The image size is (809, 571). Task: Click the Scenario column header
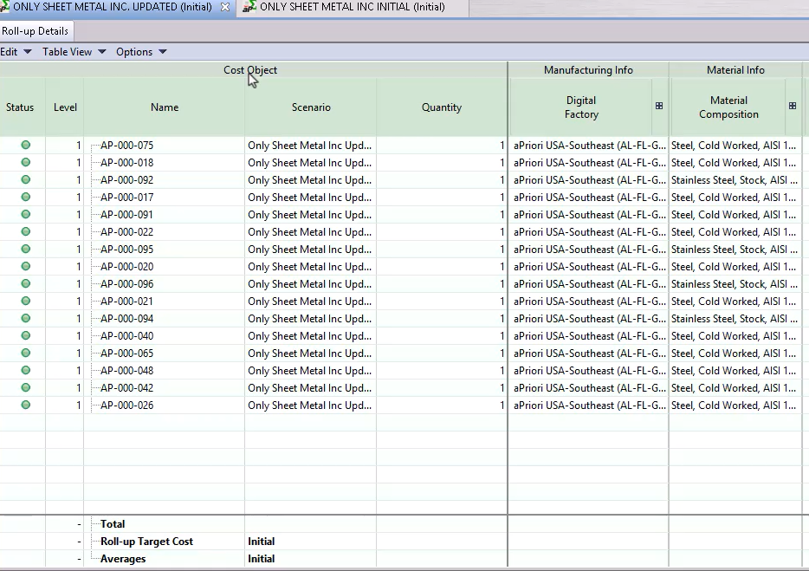click(311, 107)
